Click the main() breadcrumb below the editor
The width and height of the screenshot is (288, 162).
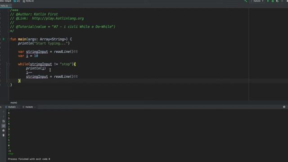coord(14,103)
